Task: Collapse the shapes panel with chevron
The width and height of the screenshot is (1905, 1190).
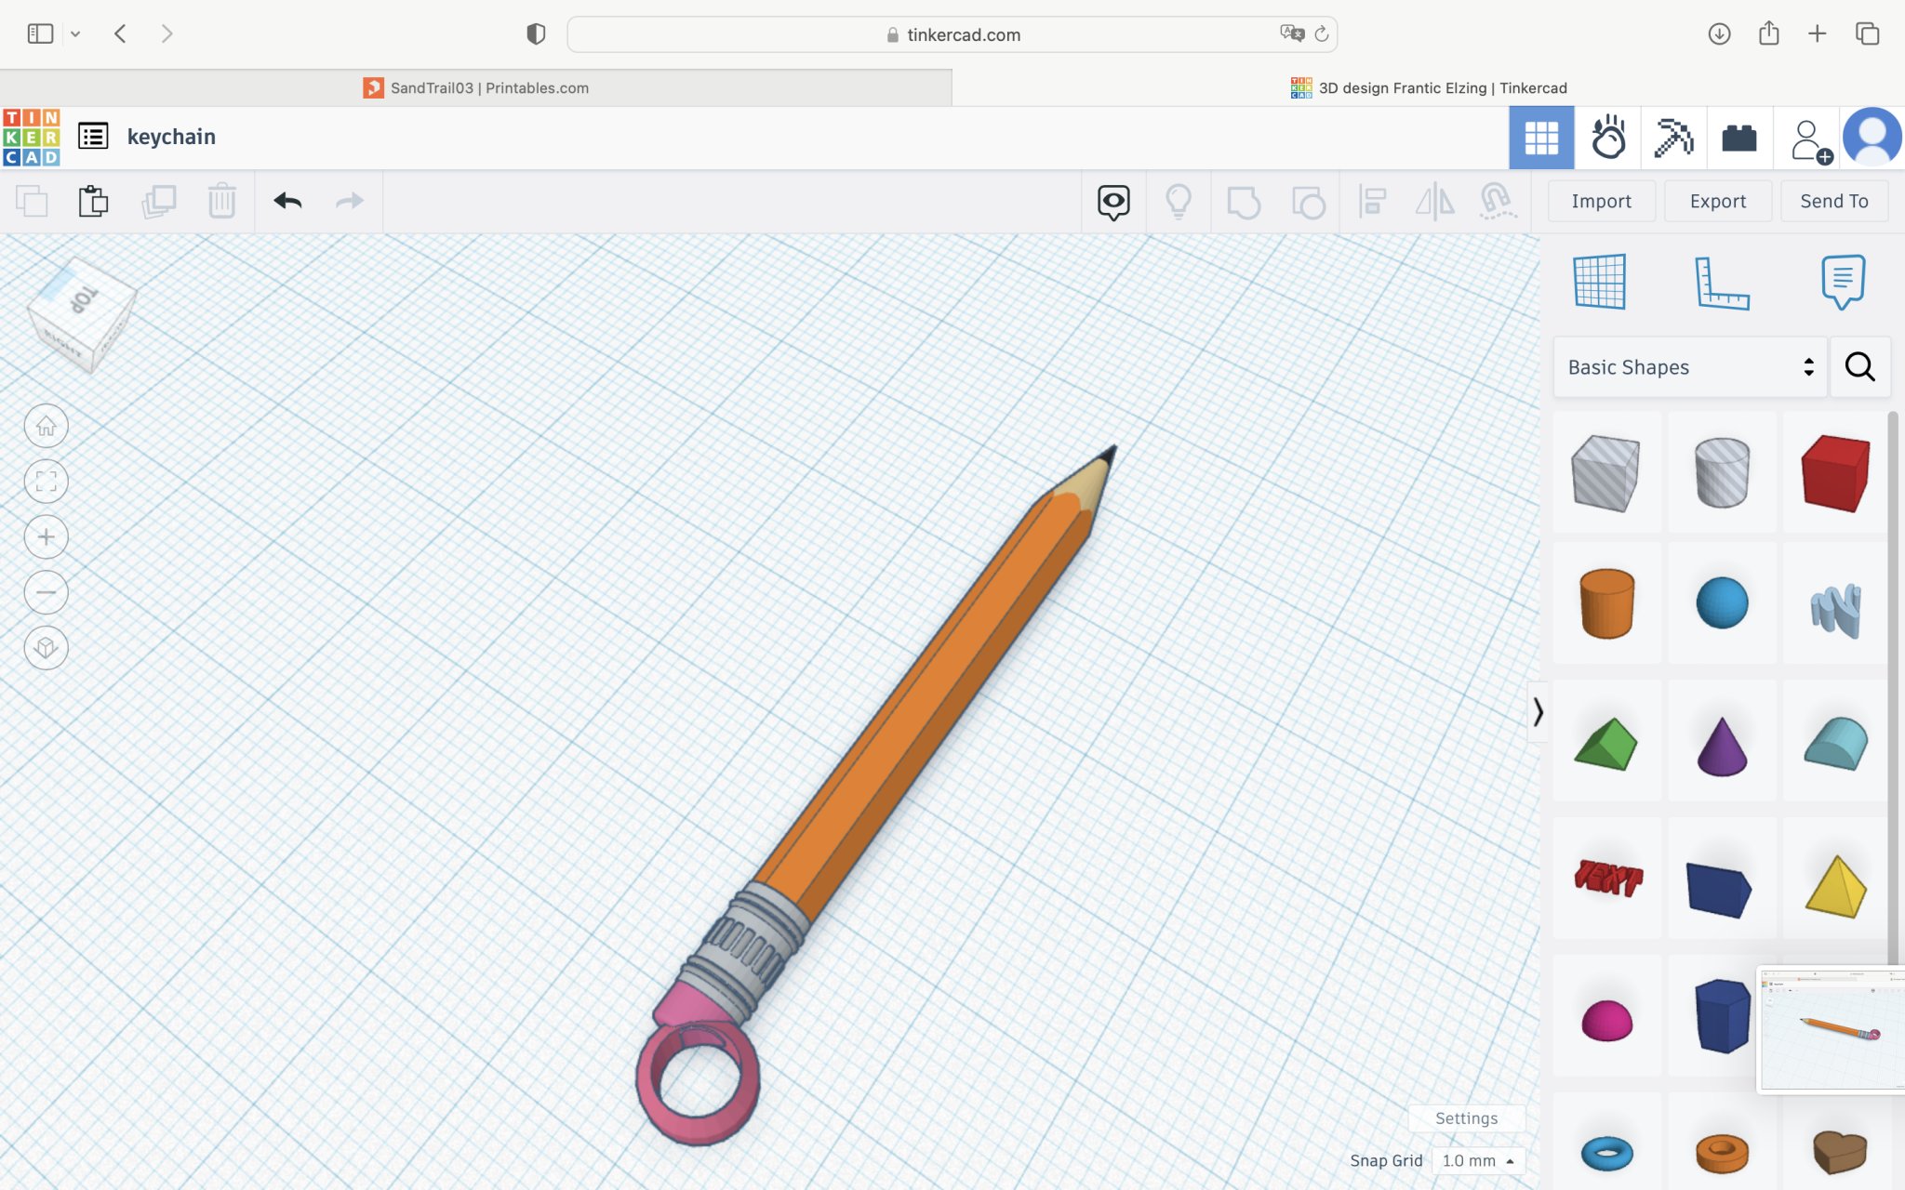Action: tap(1538, 712)
